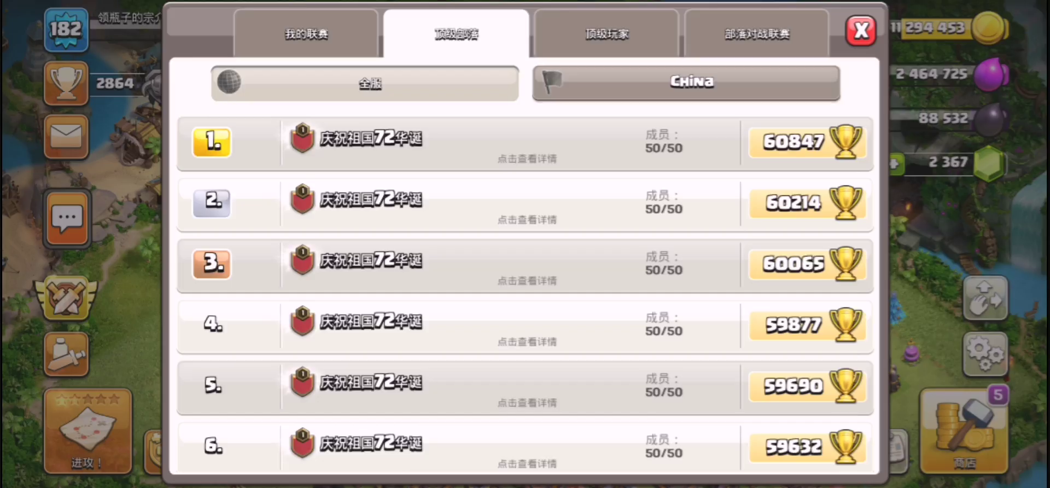1050x488 pixels.
Task: Switch to 我的联赛 tab
Action: pyautogui.click(x=306, y=34)
